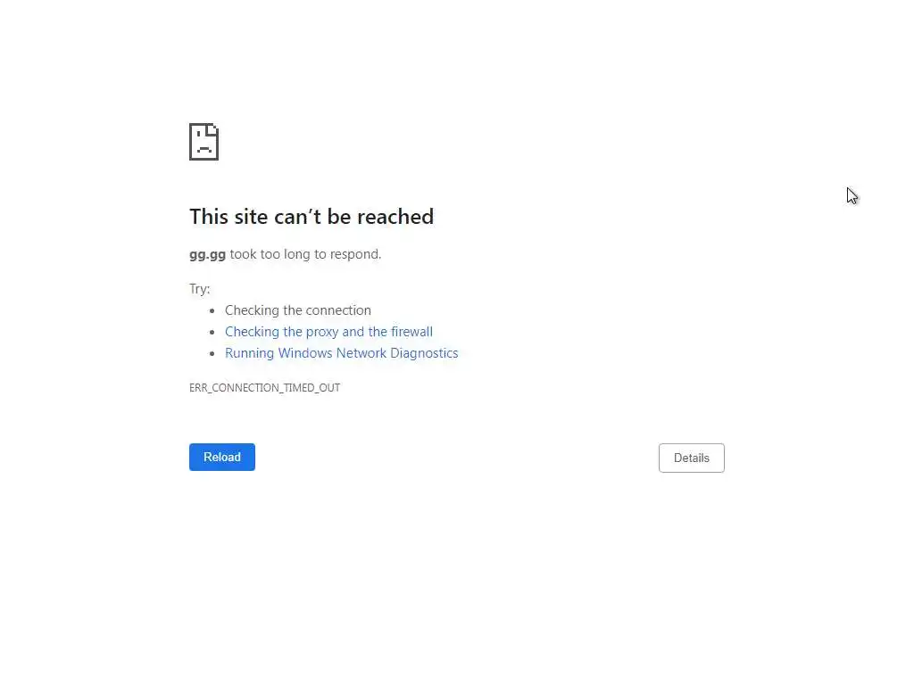The height and width of the screenshot is (685, 914).
Task: Click the Checking the connection suggestion text
Action: pos(298,310)
